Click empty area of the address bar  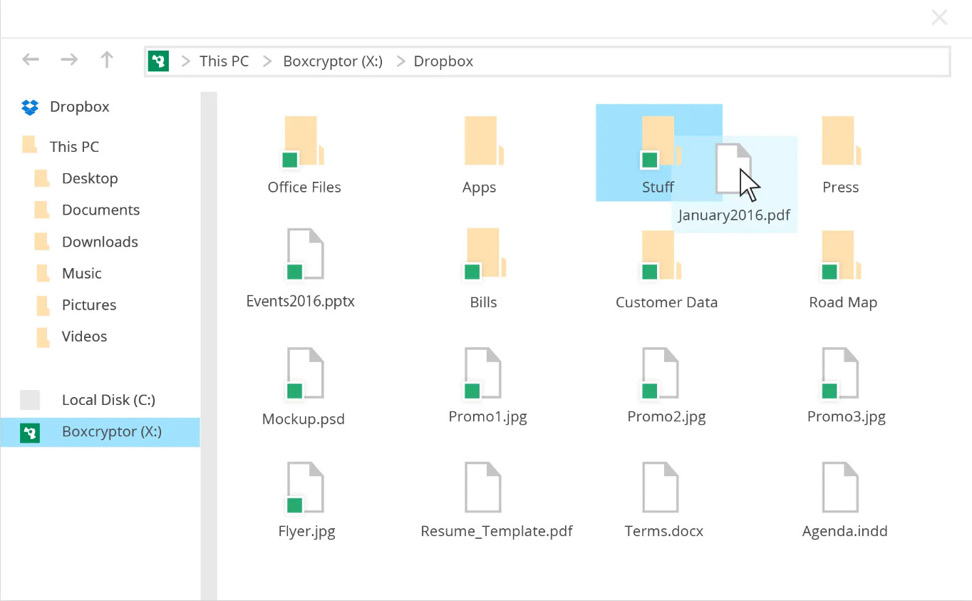click(x=713, y=61)
